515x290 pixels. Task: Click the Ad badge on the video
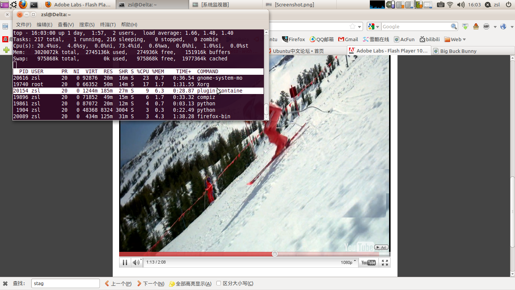tap(381, 247)
